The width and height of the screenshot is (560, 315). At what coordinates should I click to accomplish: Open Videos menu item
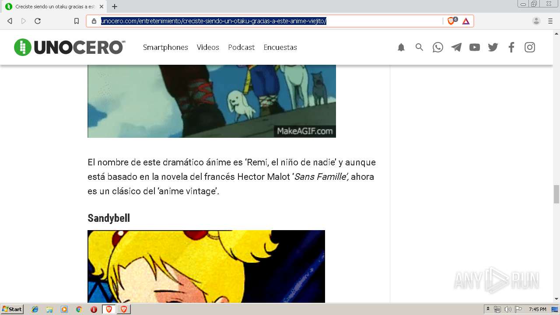pyautogui.click(x=208, y=47)
